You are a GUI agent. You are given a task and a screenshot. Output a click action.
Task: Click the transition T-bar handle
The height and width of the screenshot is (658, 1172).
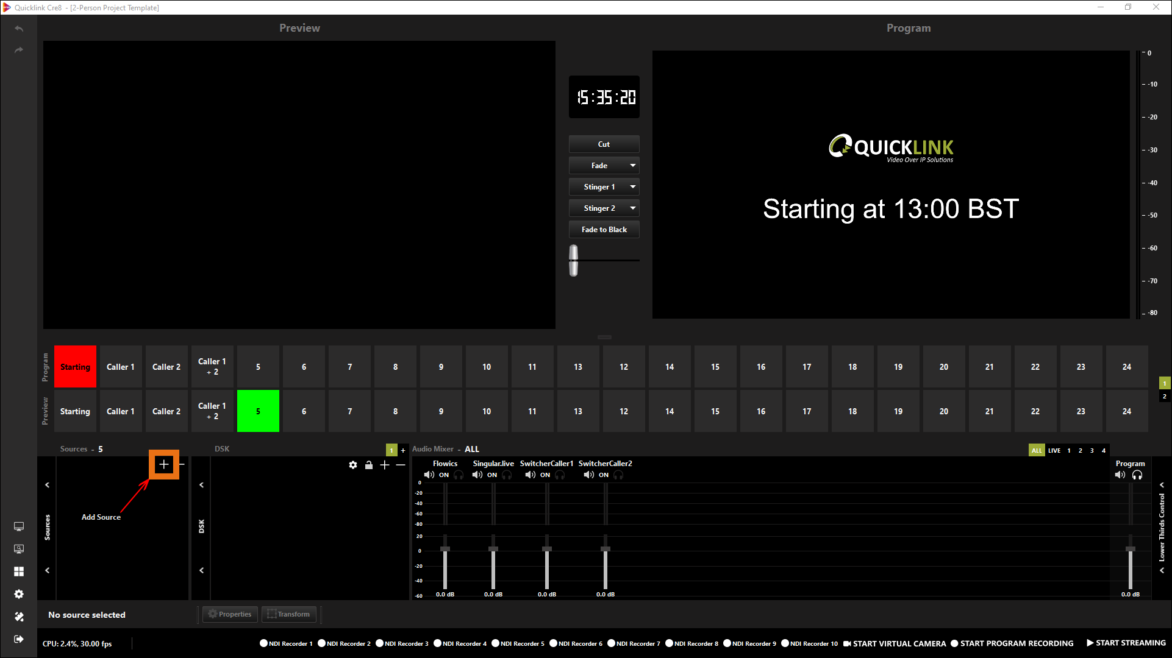[573, 260]
